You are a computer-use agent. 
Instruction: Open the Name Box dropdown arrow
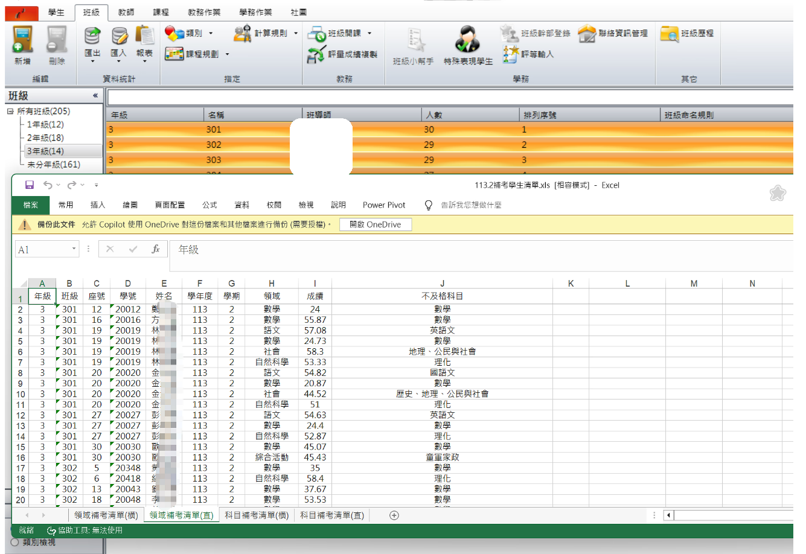74,249
